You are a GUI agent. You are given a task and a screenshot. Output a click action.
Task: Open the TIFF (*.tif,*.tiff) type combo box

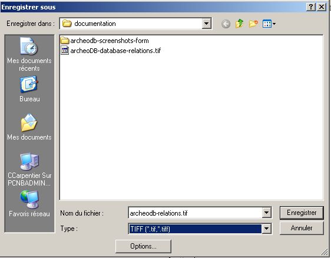click(200, 229)
